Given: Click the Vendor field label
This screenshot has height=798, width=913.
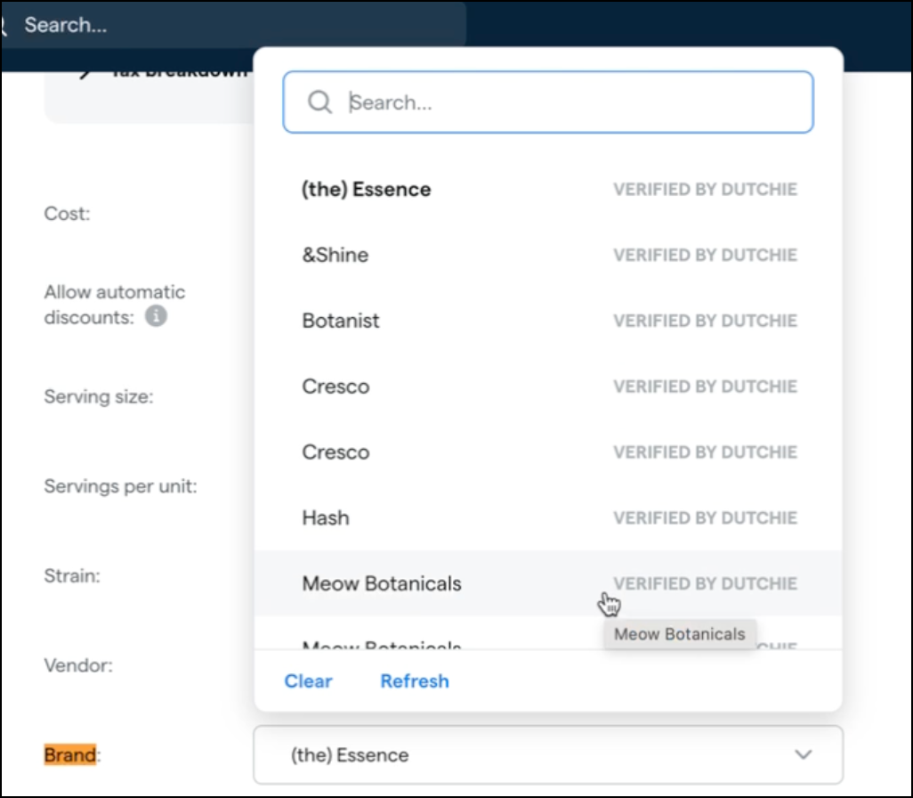Looking at the screenshot, I should tap(78, 665).
